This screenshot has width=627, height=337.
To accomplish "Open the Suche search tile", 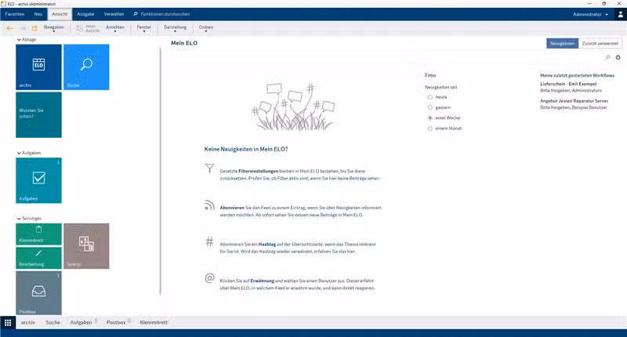I will pos(86,67).
